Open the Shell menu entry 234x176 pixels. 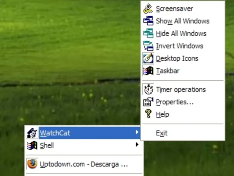click(x=84, y=145)
